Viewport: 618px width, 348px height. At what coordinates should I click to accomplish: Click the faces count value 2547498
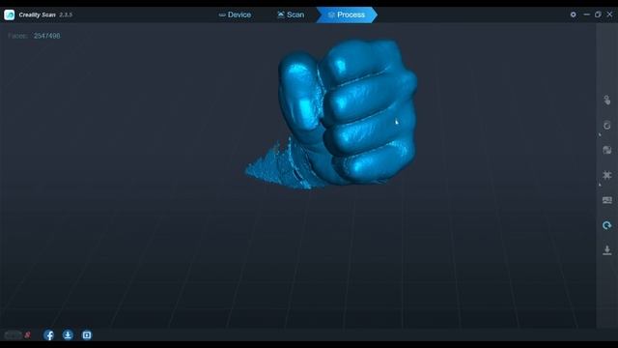47,36
